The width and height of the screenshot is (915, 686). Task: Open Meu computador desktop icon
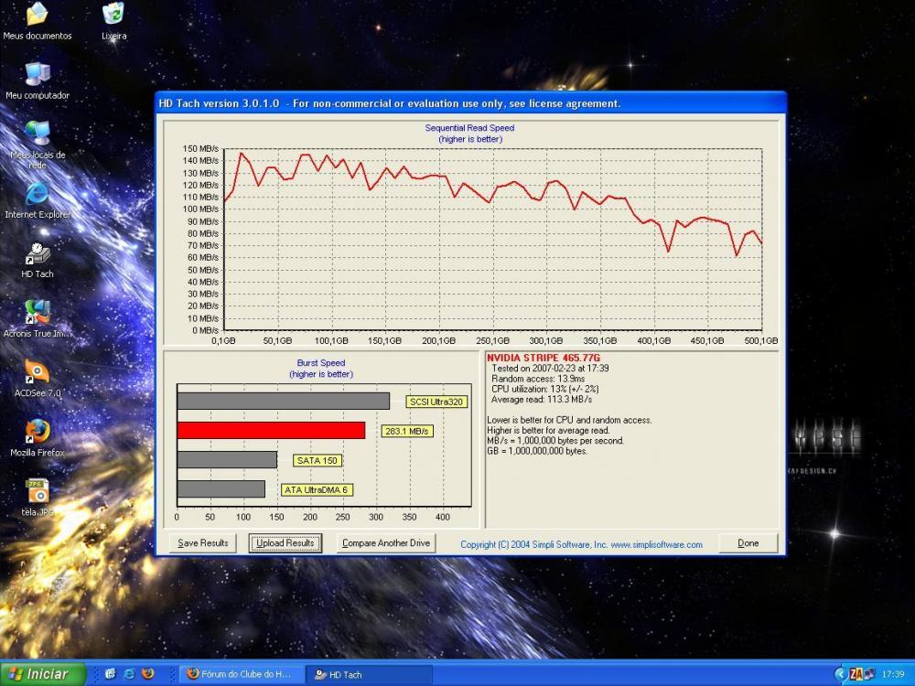[x=38, y=75]
